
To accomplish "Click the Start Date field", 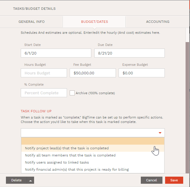I will tap(56, 53).
